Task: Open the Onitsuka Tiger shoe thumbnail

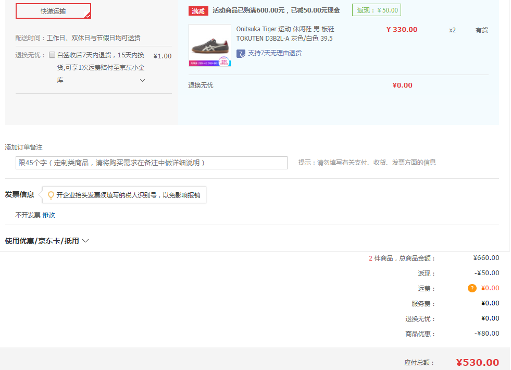Action: tap(210, 45)
